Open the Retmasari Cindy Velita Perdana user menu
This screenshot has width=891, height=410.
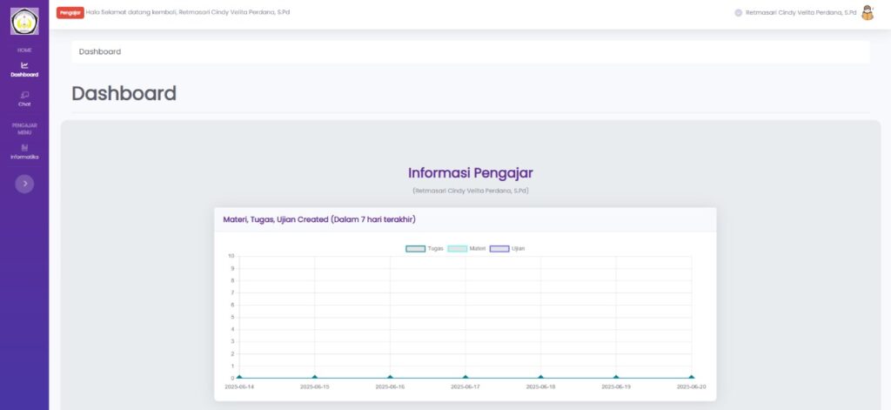point(801,13)
